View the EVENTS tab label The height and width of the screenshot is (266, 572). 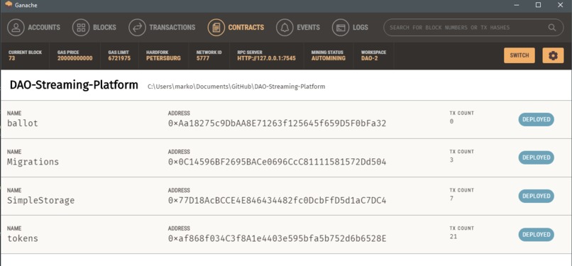coord(308,28)
